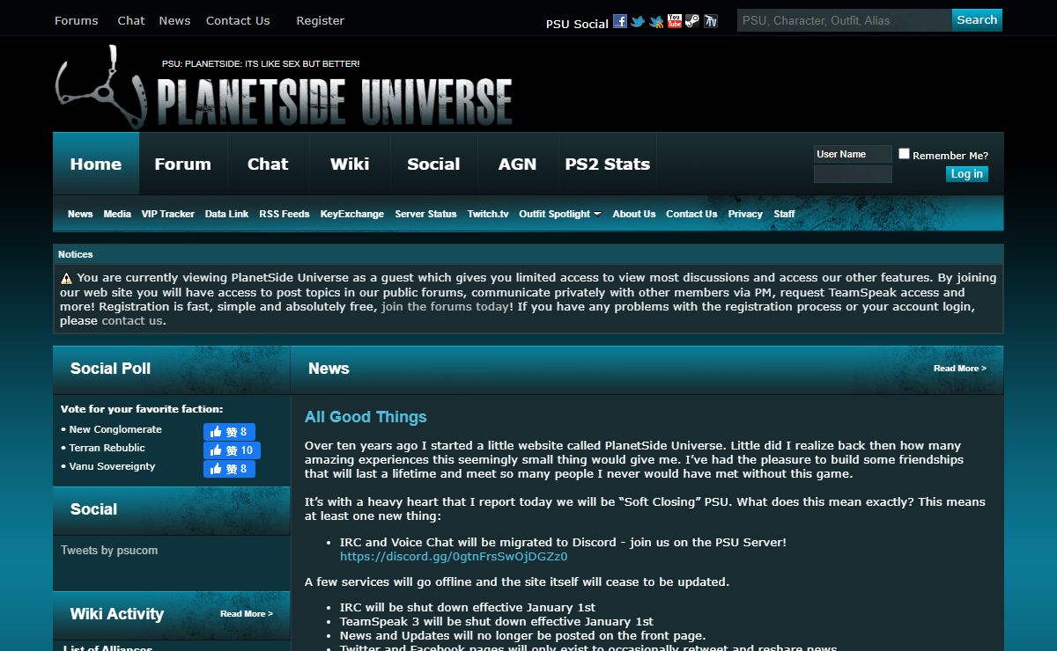Screen dimensions: 1057x651
Task: Open About Us in submenu
Action: tap(634, 214)
